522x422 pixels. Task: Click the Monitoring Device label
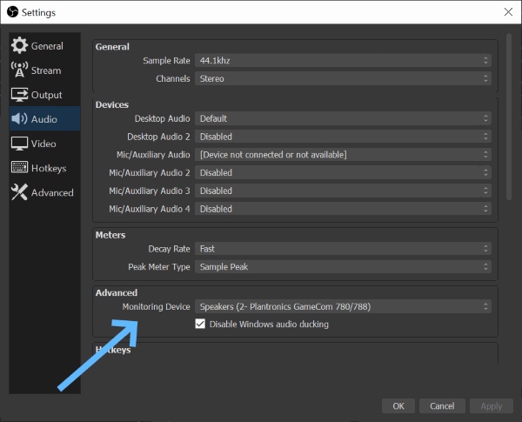(x=156, y=307)
